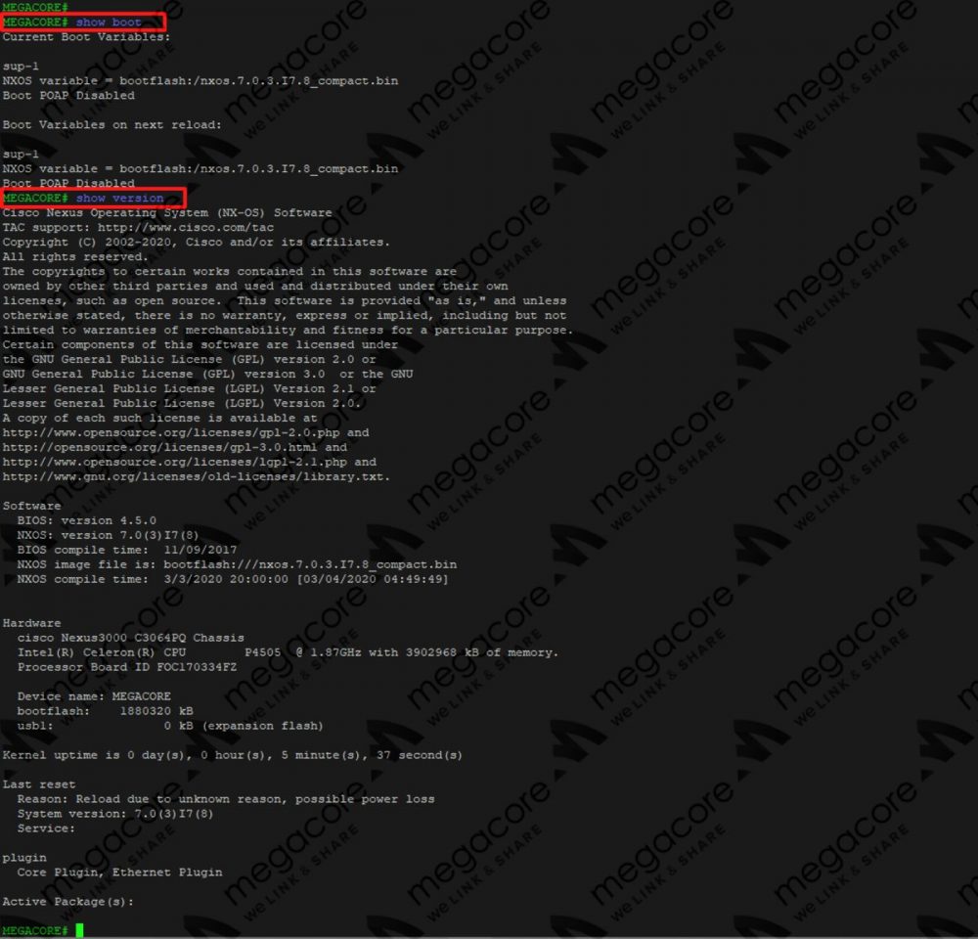Click the "Boot Variables on next reload" heading
The image size is (978, 939).
[x=111, y=124]
